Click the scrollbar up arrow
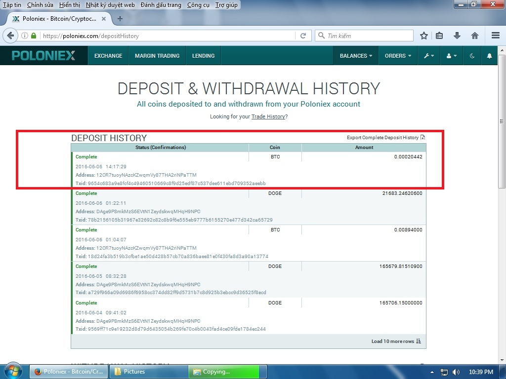The height and width of the screenshot is (379, 506). click(x=502, y=50)
